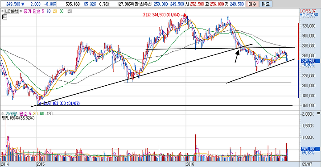
Task: Click the 종가 단순 indicator label
Action: tap(32, 11)
